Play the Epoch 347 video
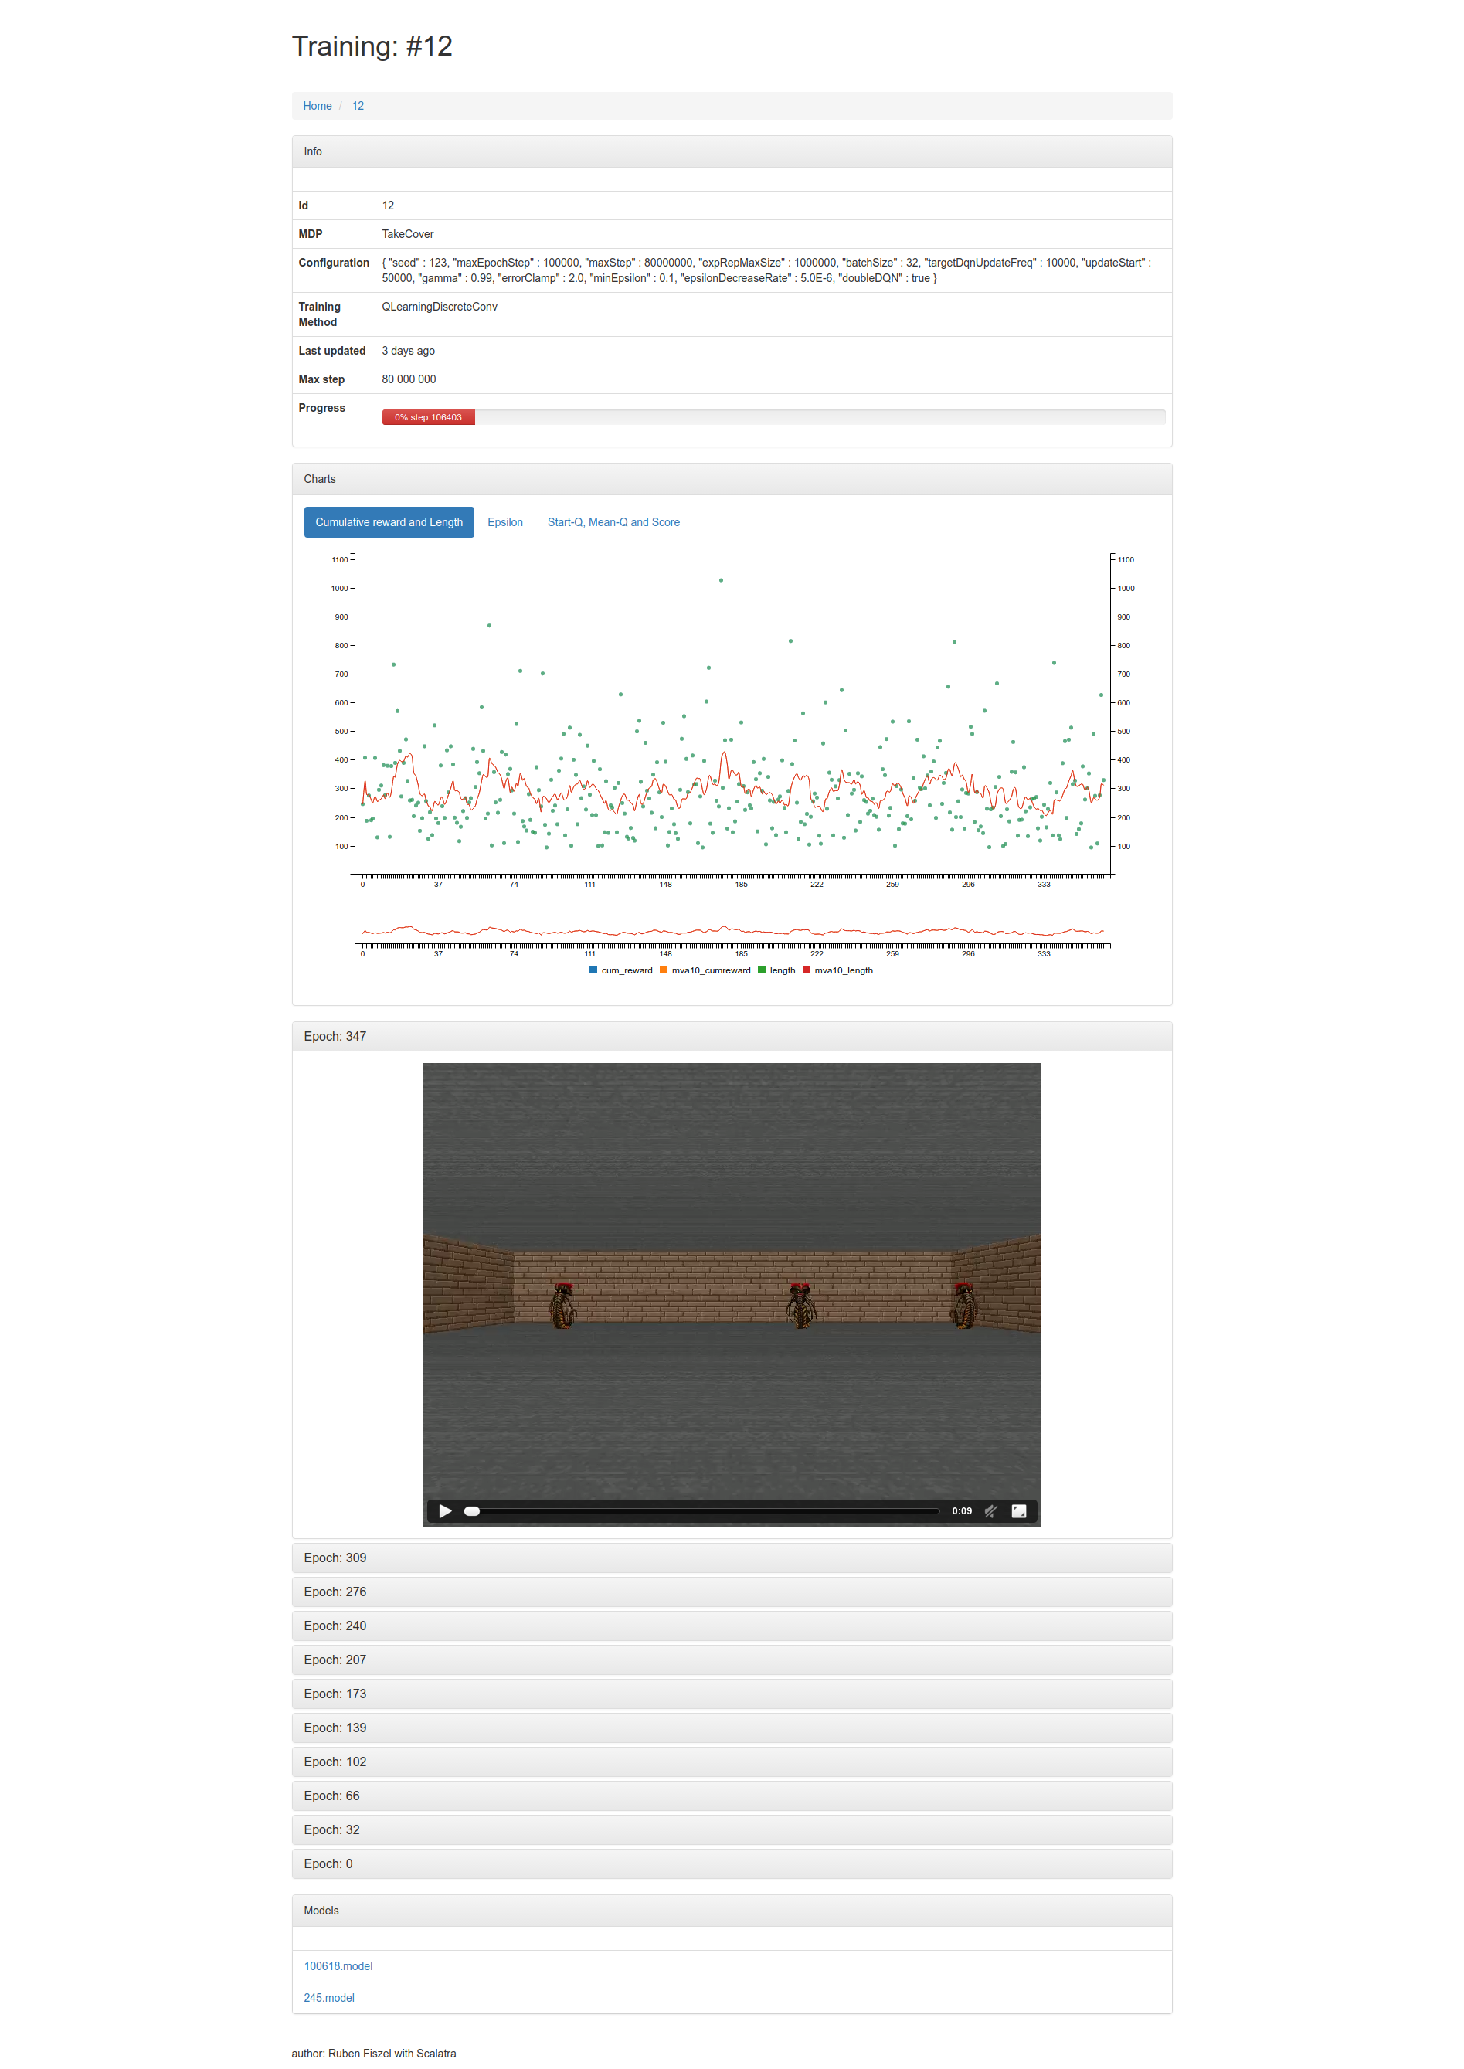1464x2069 pixels. pyautogui.click(x=444, y=1511)
